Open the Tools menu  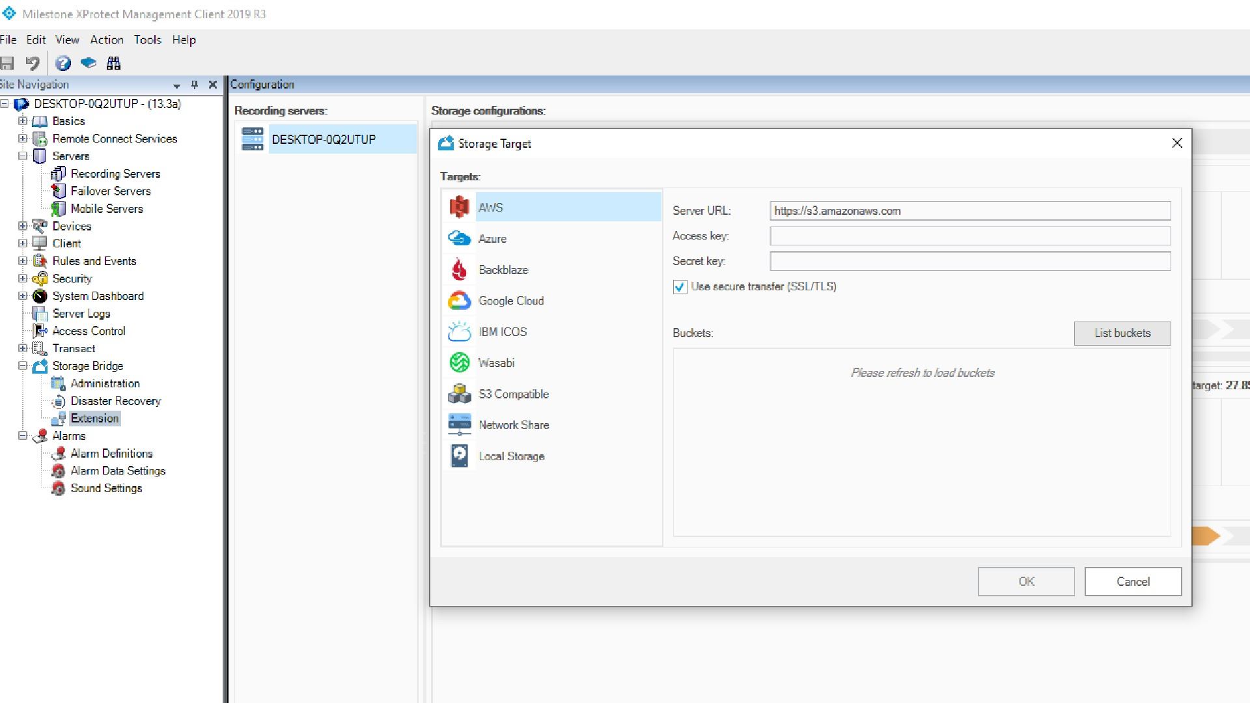coord(148,40)
